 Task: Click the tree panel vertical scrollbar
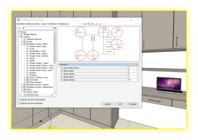pyautogui.click(x=55, y=53)
